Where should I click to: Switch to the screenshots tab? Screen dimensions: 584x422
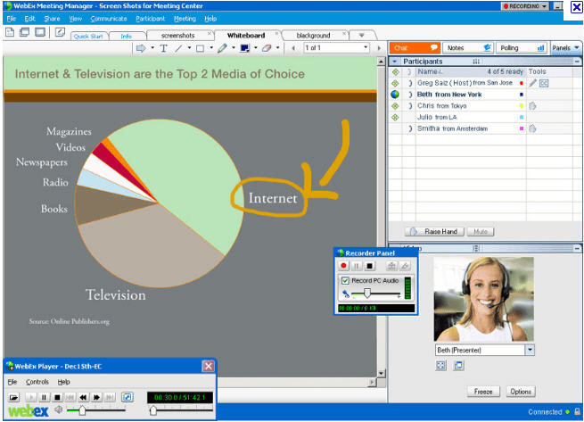(177, 36)
